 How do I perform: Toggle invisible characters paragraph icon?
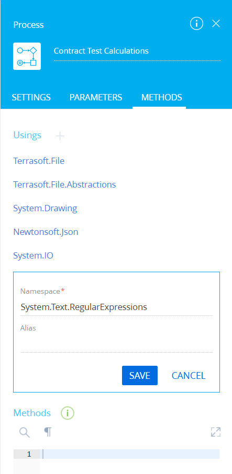[48, 432]
